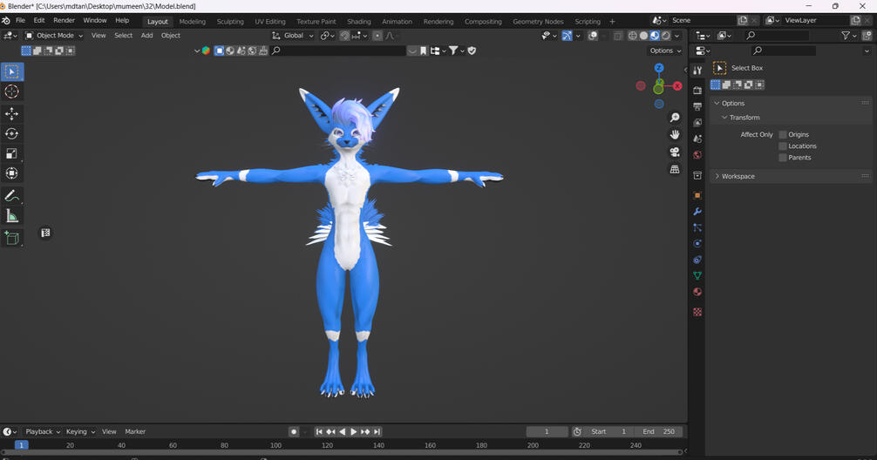Select the Annotate pencil tool
This screenshot has height=460, width=877.
click(x=11, y=196)
